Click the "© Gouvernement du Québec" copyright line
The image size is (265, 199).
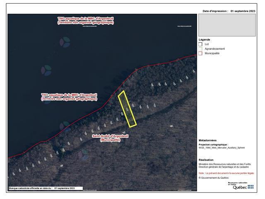(214, 178)
